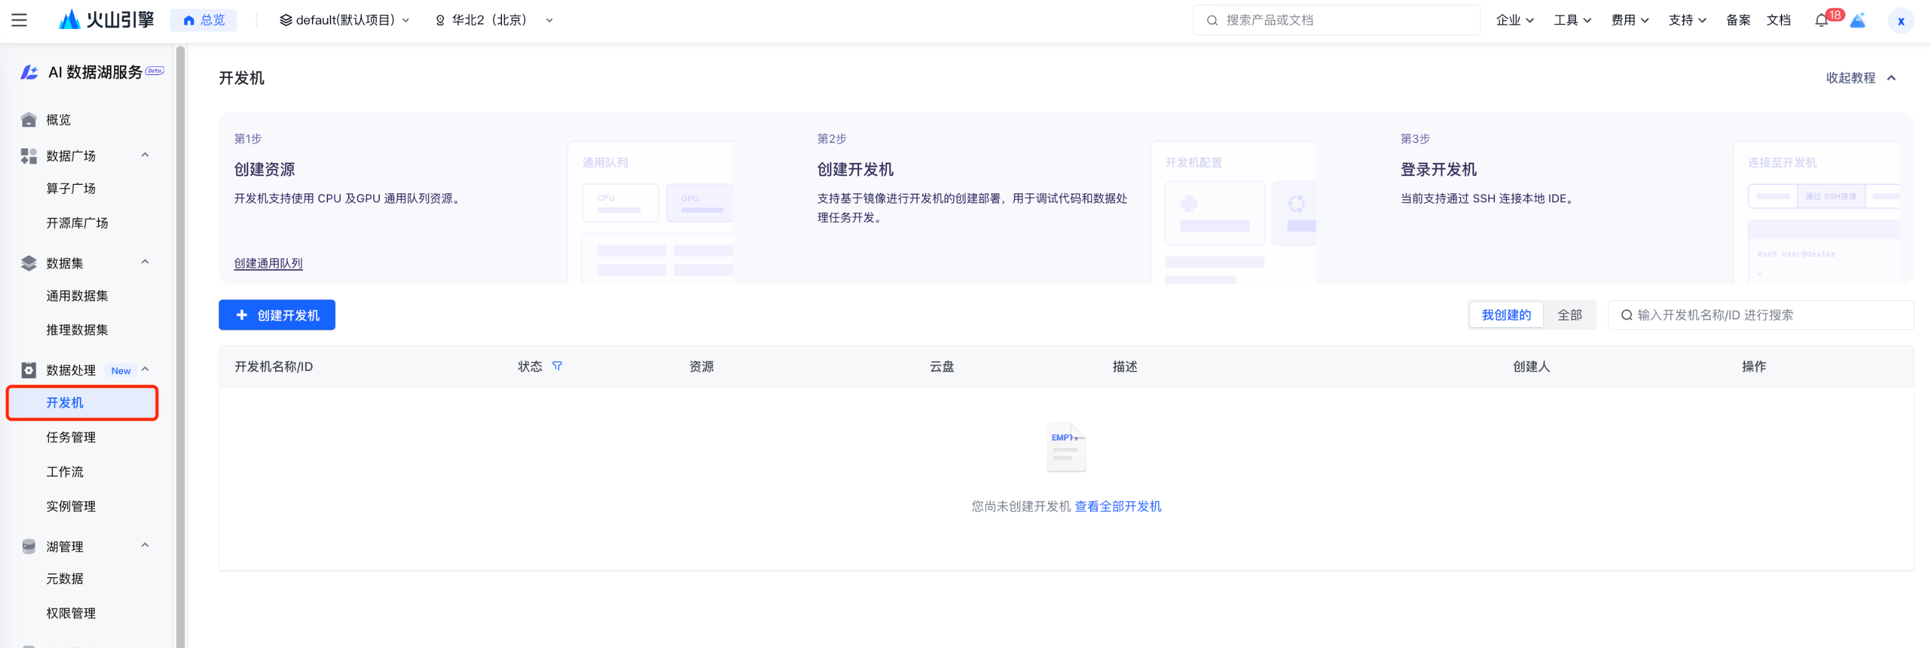Click the 创建通用队列 link
Screen dimensions: 1931x648
[267, 263]
